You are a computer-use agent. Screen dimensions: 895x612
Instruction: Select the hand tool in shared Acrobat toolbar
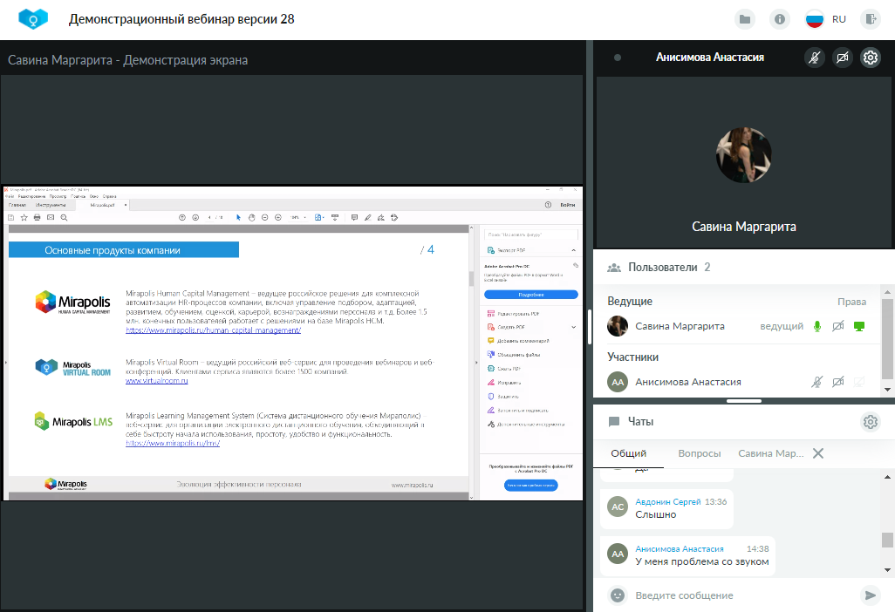click(x=251, y=217)
